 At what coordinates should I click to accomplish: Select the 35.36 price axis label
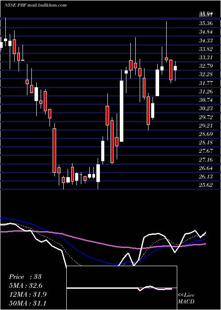click(206, 23)
